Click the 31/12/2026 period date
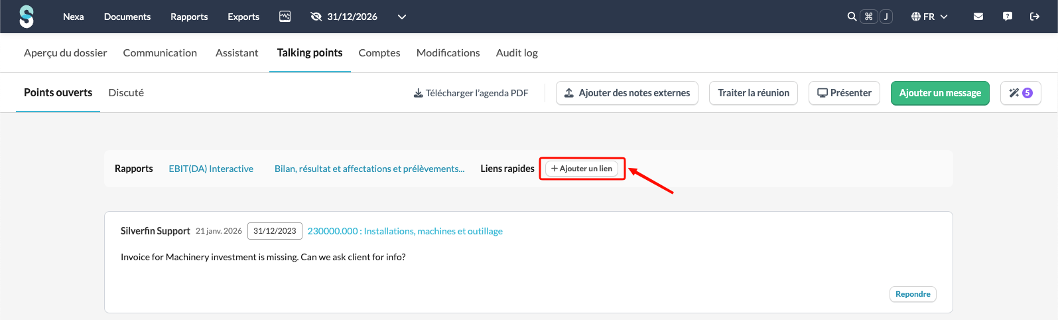Viewport: 1058px width, 320px height. coord(352,17)
